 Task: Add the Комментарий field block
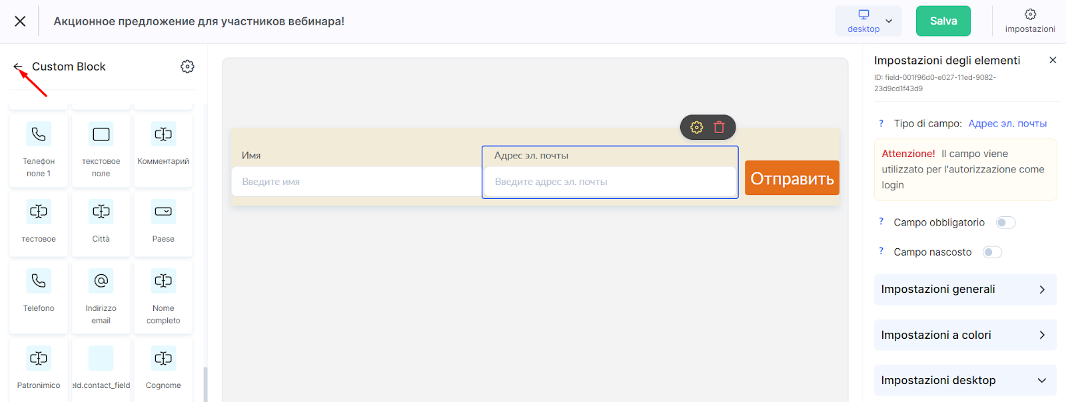[x=163, y=150]
